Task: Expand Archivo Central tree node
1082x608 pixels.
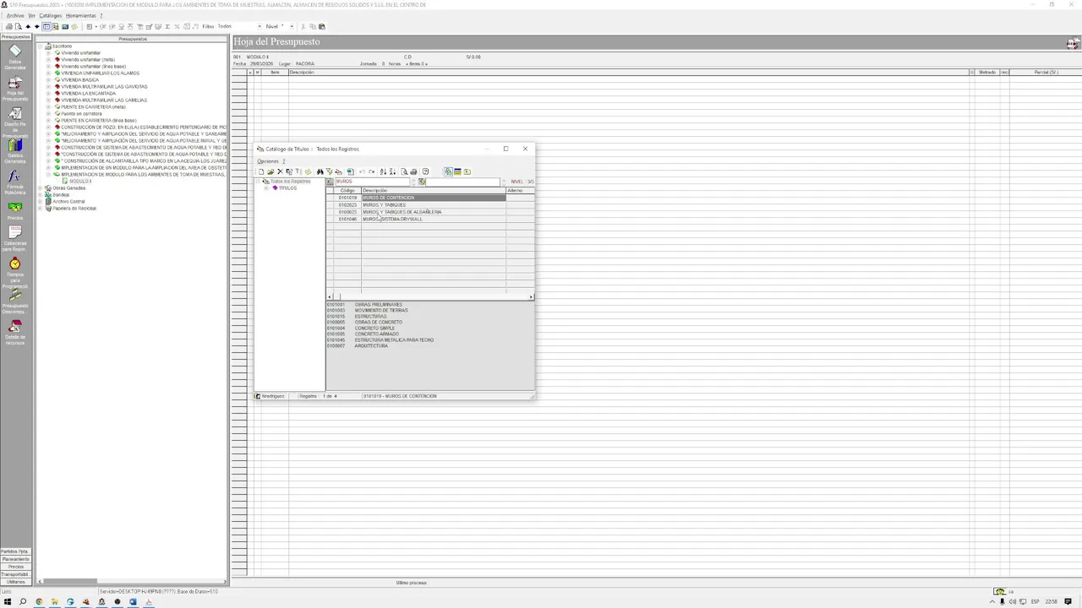Action: (x=41, y=202)
